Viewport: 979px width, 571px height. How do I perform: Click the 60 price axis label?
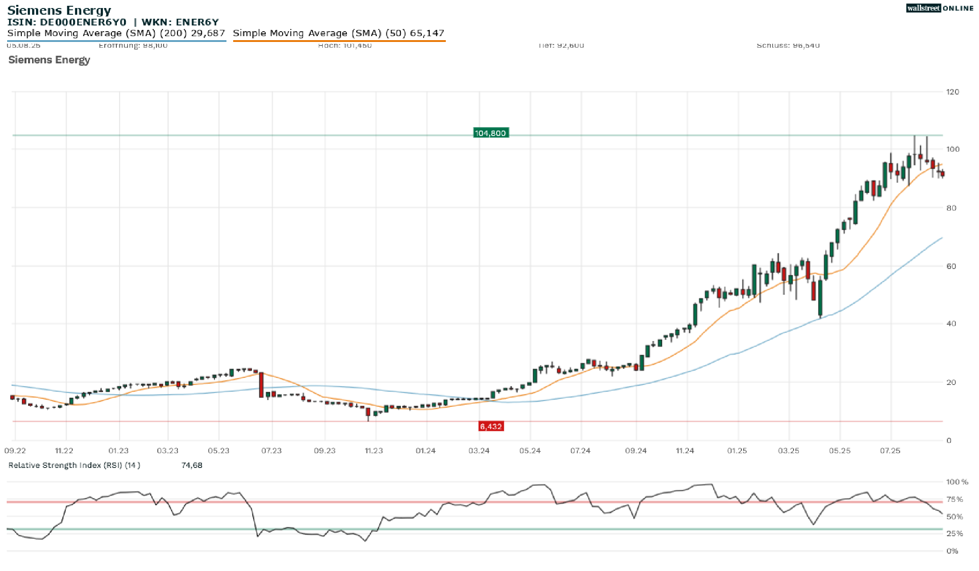pyautogui.click(x=951, y=266)
